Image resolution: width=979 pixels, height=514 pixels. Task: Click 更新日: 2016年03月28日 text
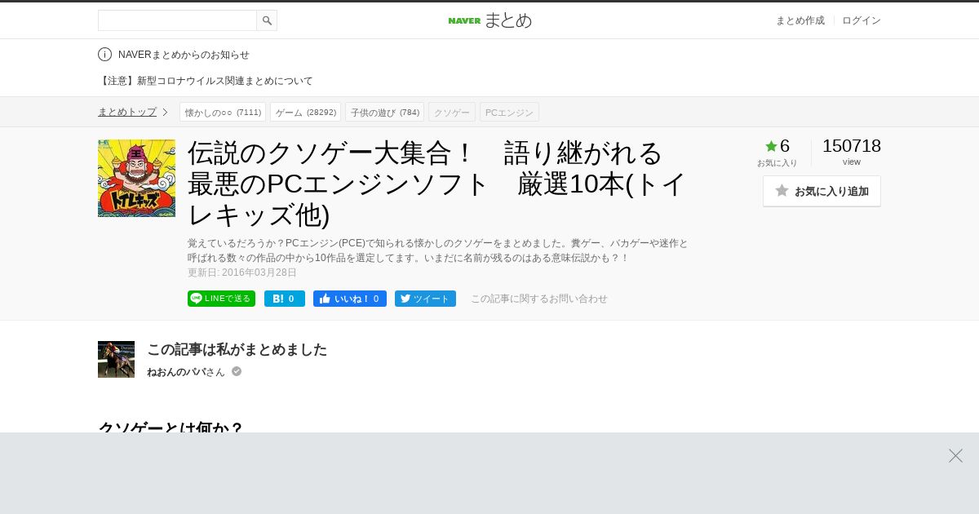click(x=242, y=273)
